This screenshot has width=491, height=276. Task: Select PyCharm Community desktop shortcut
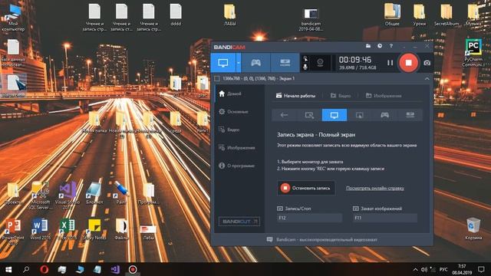[x=473, y=53]
